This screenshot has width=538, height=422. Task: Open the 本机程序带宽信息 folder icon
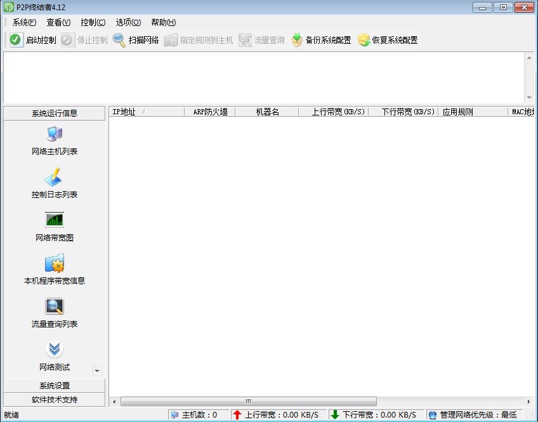[x=55, y=263]
